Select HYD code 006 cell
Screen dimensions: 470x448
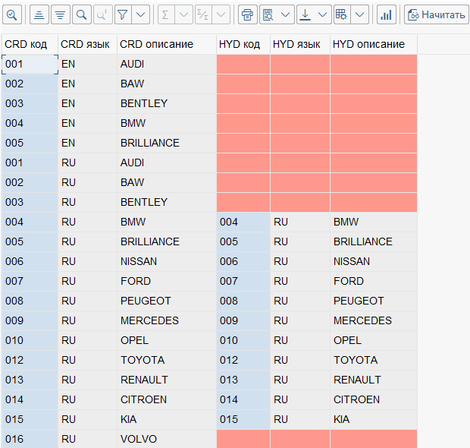pos(243,261)
